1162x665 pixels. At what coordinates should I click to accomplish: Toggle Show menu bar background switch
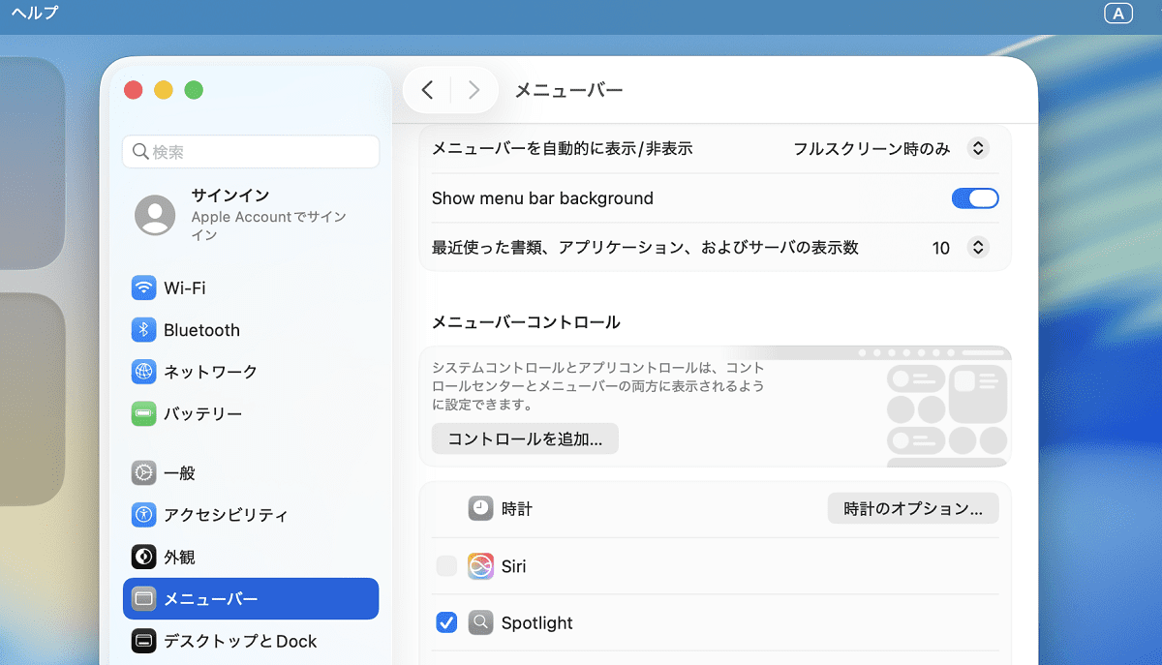click(975, 198)
